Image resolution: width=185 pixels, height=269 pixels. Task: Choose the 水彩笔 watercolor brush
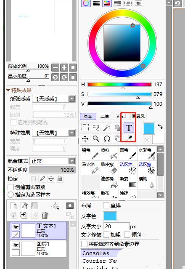point(147,153)
